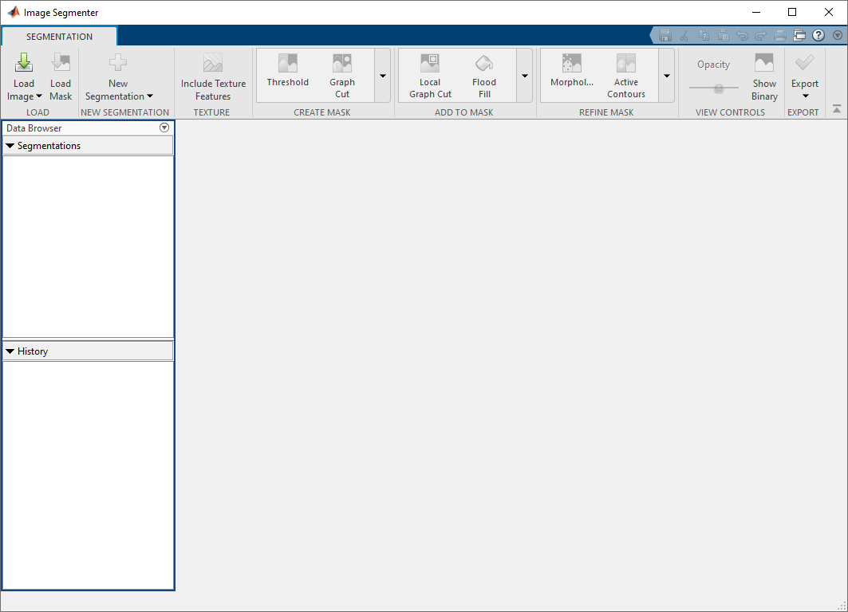Click the Redo arrow icon
The image size is (848, 612).
pyautogui.click(x=761, y=36)
